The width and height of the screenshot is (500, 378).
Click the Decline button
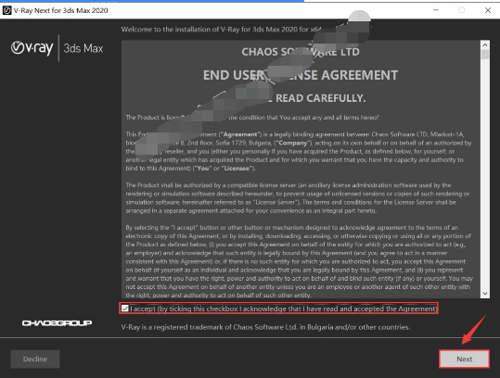(35, 359)
